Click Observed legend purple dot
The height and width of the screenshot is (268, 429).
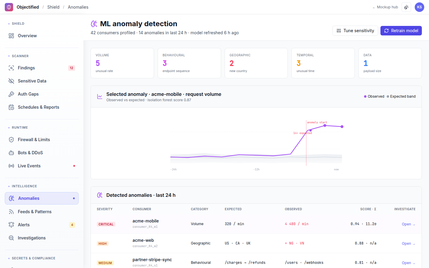[365, 96]
